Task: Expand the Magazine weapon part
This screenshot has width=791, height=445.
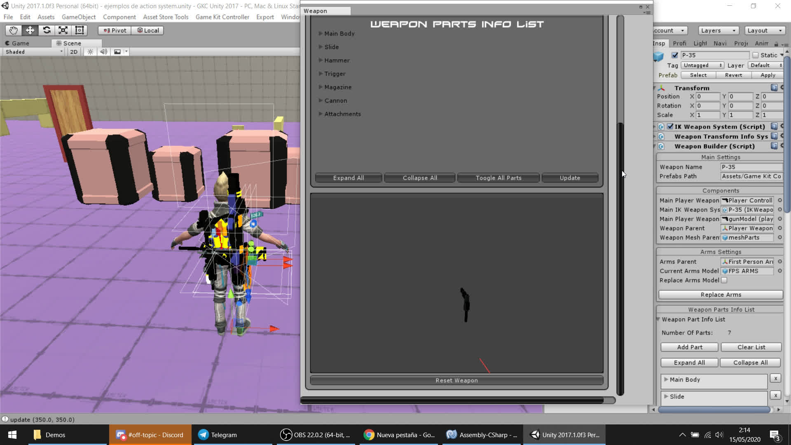Action: coord(321,87)
